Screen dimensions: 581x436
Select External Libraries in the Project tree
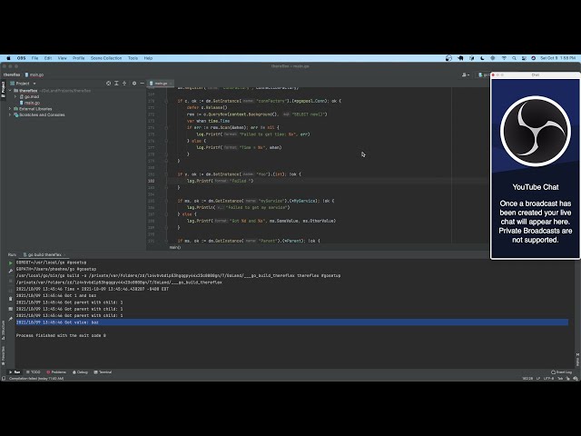coord(33,109)
